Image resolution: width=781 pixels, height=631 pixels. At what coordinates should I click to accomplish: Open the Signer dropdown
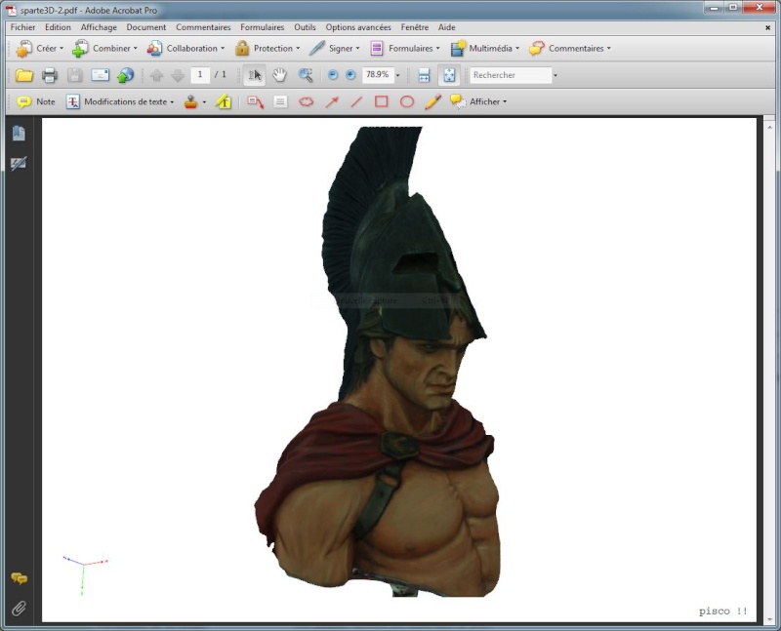coord(334,48)
